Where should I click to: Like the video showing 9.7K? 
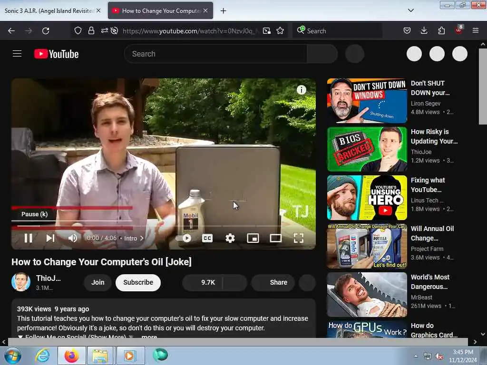203,282
